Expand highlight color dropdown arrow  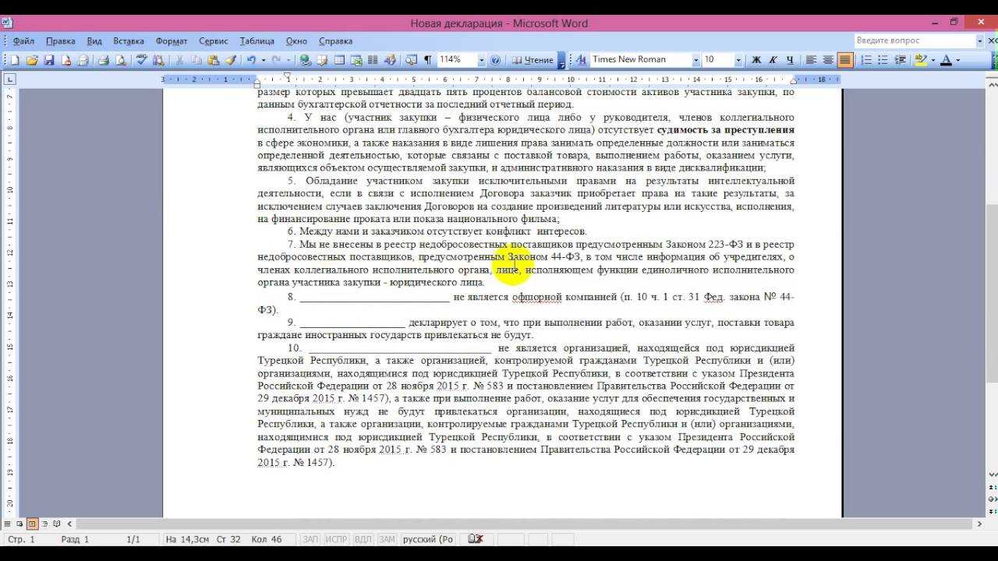[x=933, y=60]
